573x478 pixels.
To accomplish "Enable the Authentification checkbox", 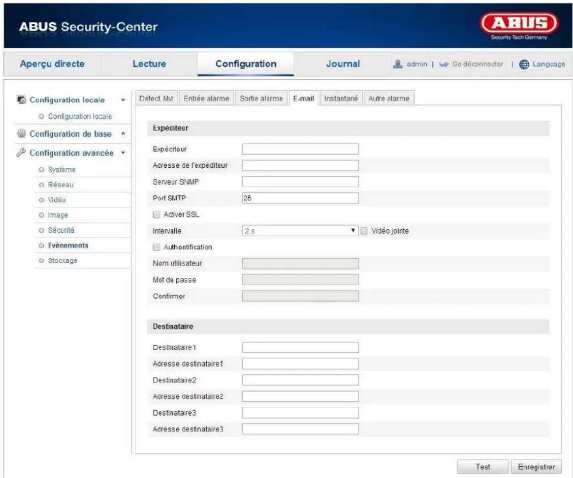I will (x=156, y=247).
